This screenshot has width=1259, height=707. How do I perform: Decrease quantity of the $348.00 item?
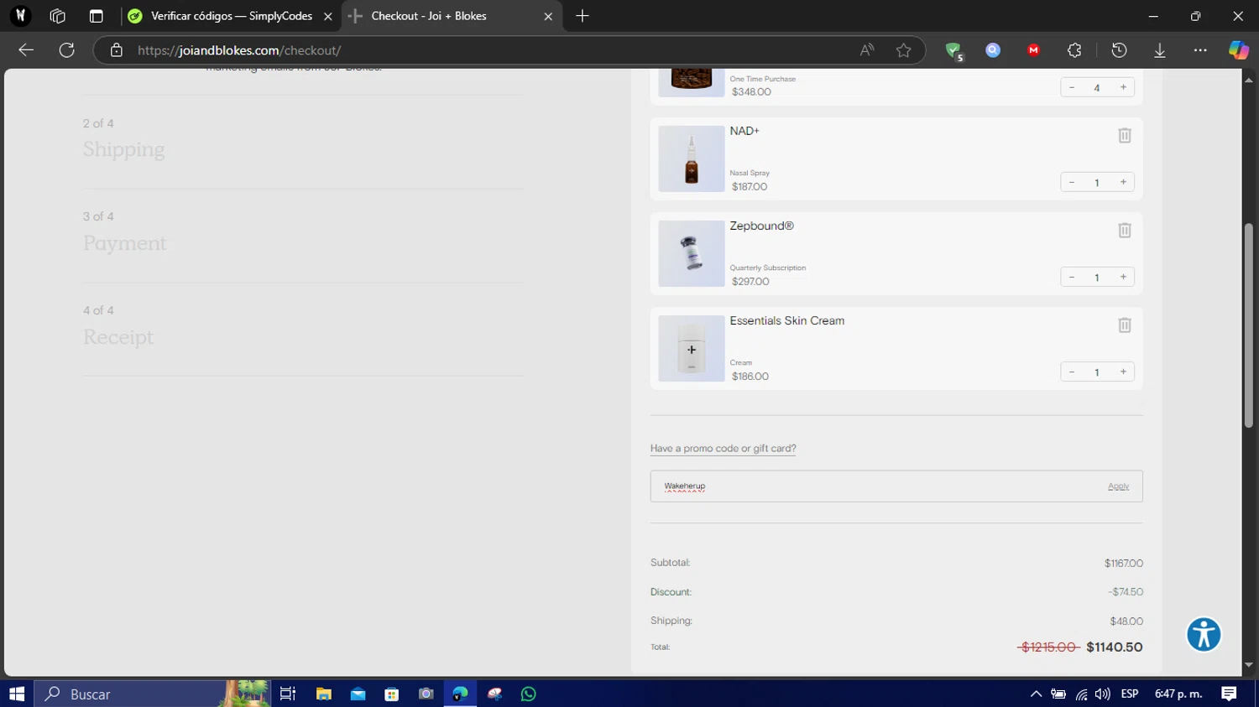[x=1072, y=87]
